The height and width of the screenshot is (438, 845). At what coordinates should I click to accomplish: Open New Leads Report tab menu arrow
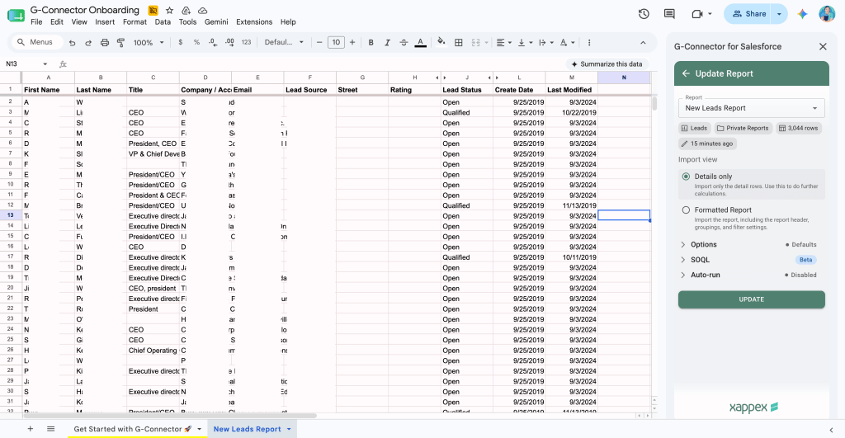(289, 429)
